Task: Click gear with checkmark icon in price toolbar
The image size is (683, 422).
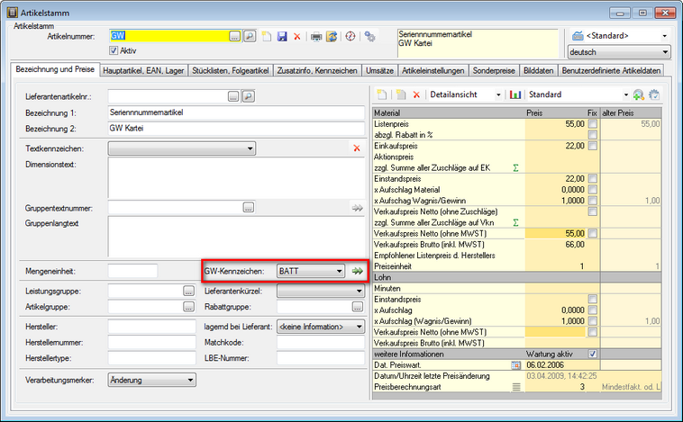Action: click(654, 94)
